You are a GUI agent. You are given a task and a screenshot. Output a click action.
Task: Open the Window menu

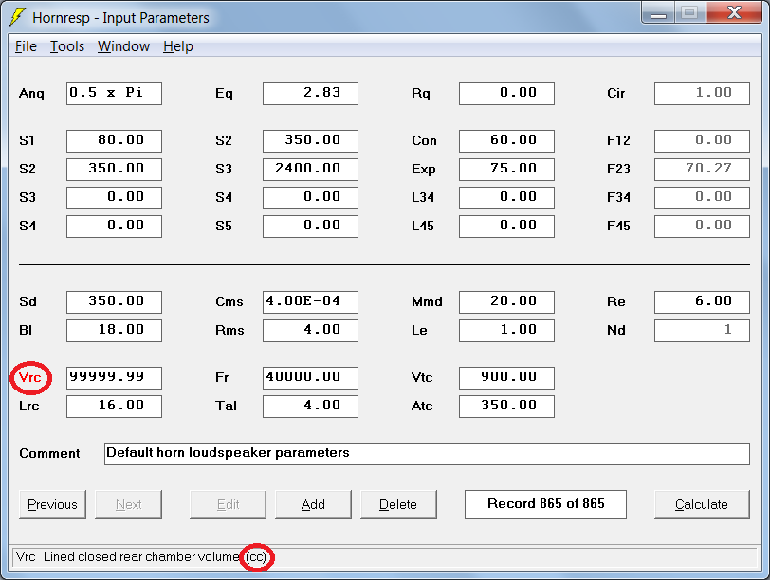tap(123, 46)
